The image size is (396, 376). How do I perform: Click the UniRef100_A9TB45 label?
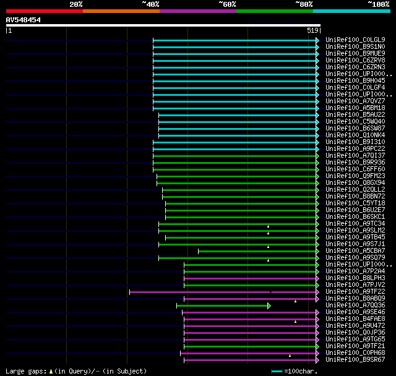[355, 237]
